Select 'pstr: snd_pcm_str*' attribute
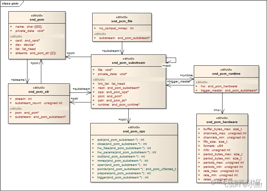 (x=112, y=100)
